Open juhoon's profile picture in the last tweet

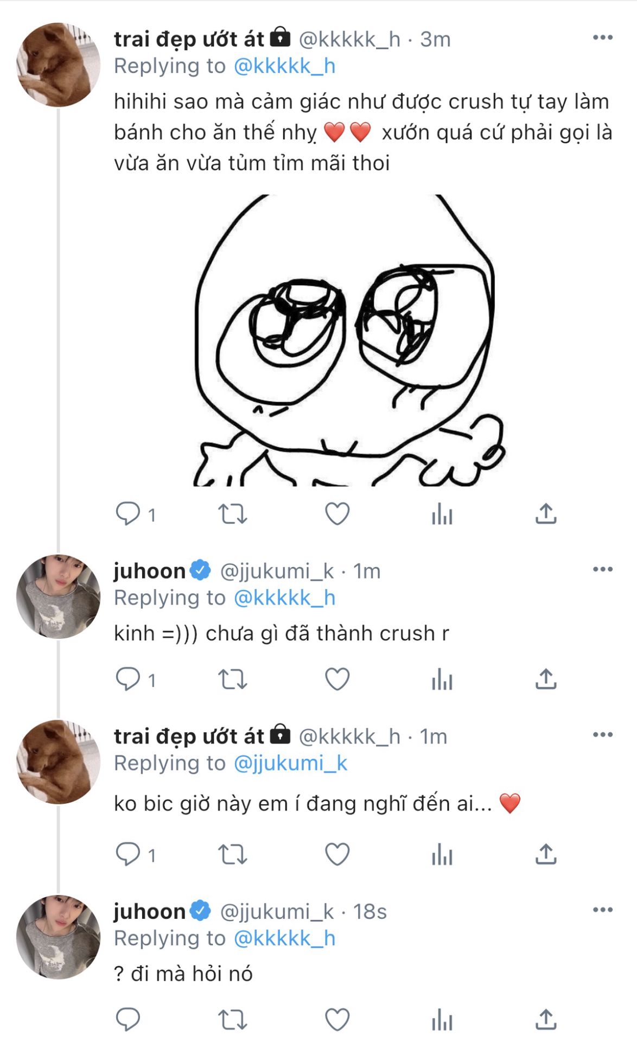(58, 937)
